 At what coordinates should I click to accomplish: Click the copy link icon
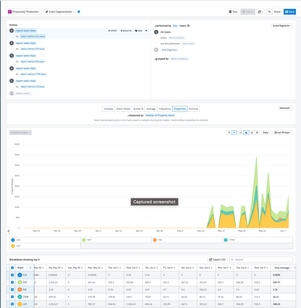click(269, 12)
